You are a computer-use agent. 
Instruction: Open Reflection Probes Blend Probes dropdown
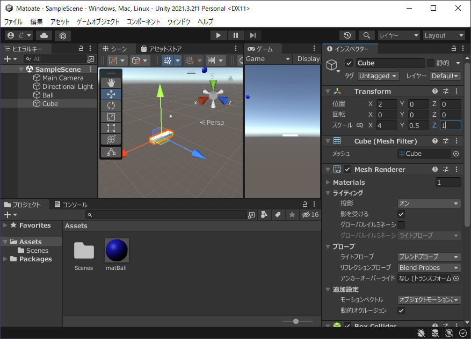tap(429, 268)
